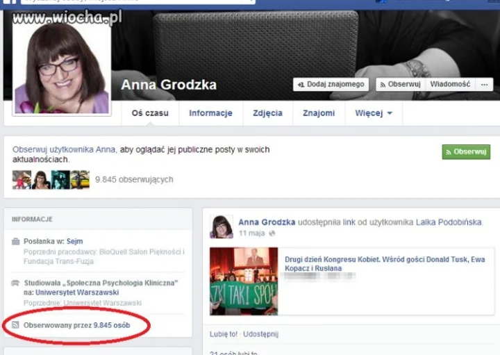Click the Facebook search input field

pos(137,1)
